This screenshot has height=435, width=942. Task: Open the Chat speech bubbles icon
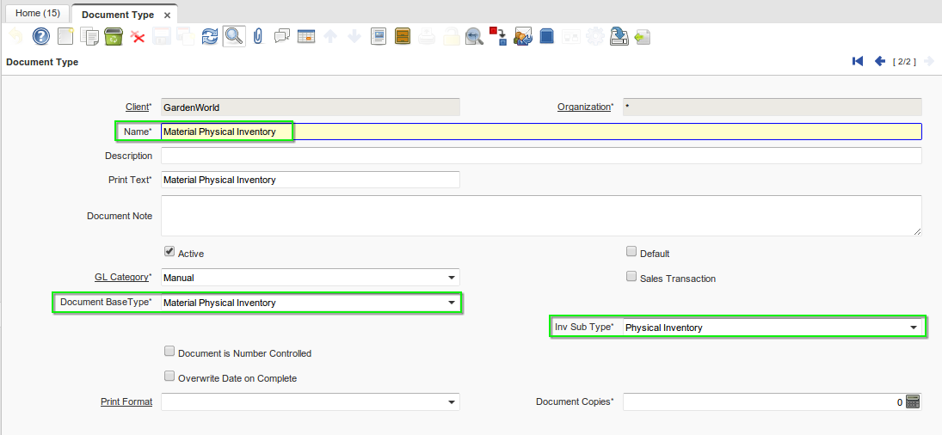pos(281,36)
